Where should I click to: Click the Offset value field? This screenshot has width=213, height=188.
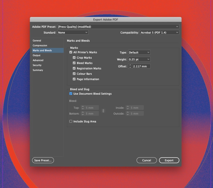[141, 66]
